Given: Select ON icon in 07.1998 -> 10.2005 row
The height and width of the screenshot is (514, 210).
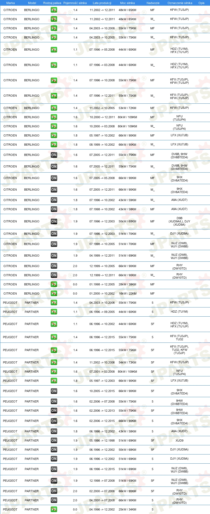Looking at the screenshot, I should [x=54, y=244].
